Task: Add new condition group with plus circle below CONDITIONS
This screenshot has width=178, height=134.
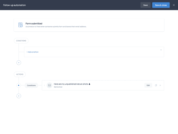Action: (19, 63)
